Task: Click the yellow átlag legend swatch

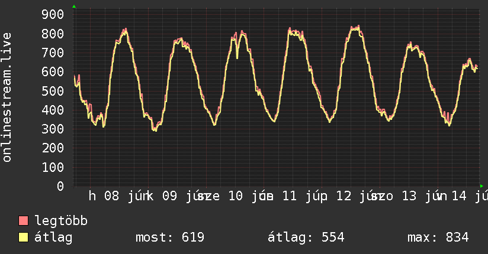Action: (x=23, y=237)
